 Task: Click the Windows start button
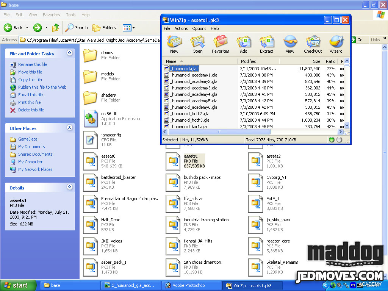point(18,285)
